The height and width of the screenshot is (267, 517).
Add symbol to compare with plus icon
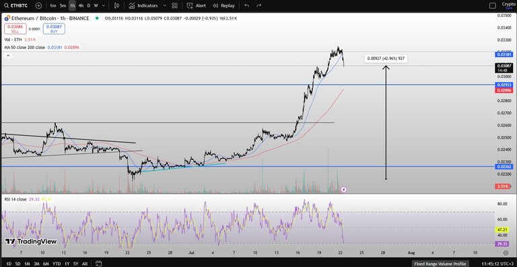coord(38,5)
